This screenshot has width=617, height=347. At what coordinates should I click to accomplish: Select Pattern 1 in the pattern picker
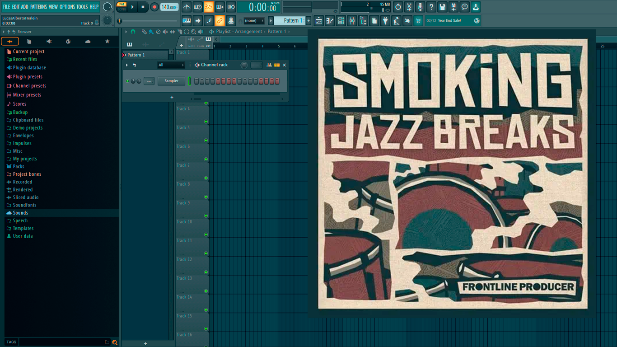pyautogui.click(x=145, y=55)
